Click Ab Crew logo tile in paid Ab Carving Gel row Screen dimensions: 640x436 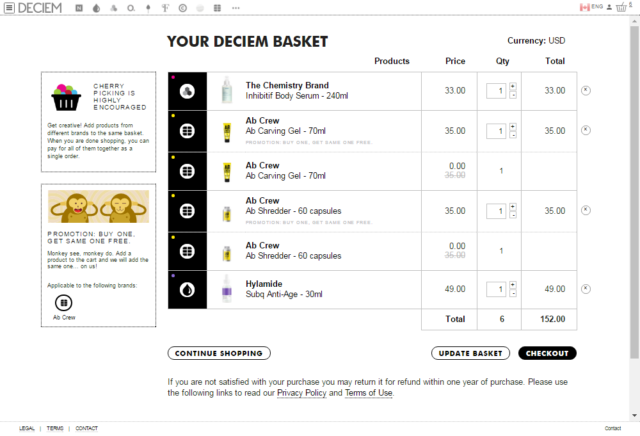click(188, 131)
